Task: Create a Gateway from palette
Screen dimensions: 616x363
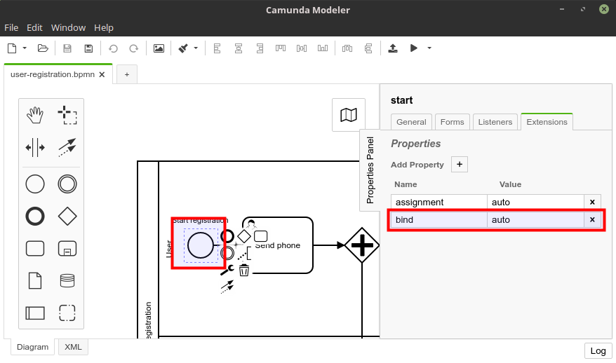Action: click(67, 217)
